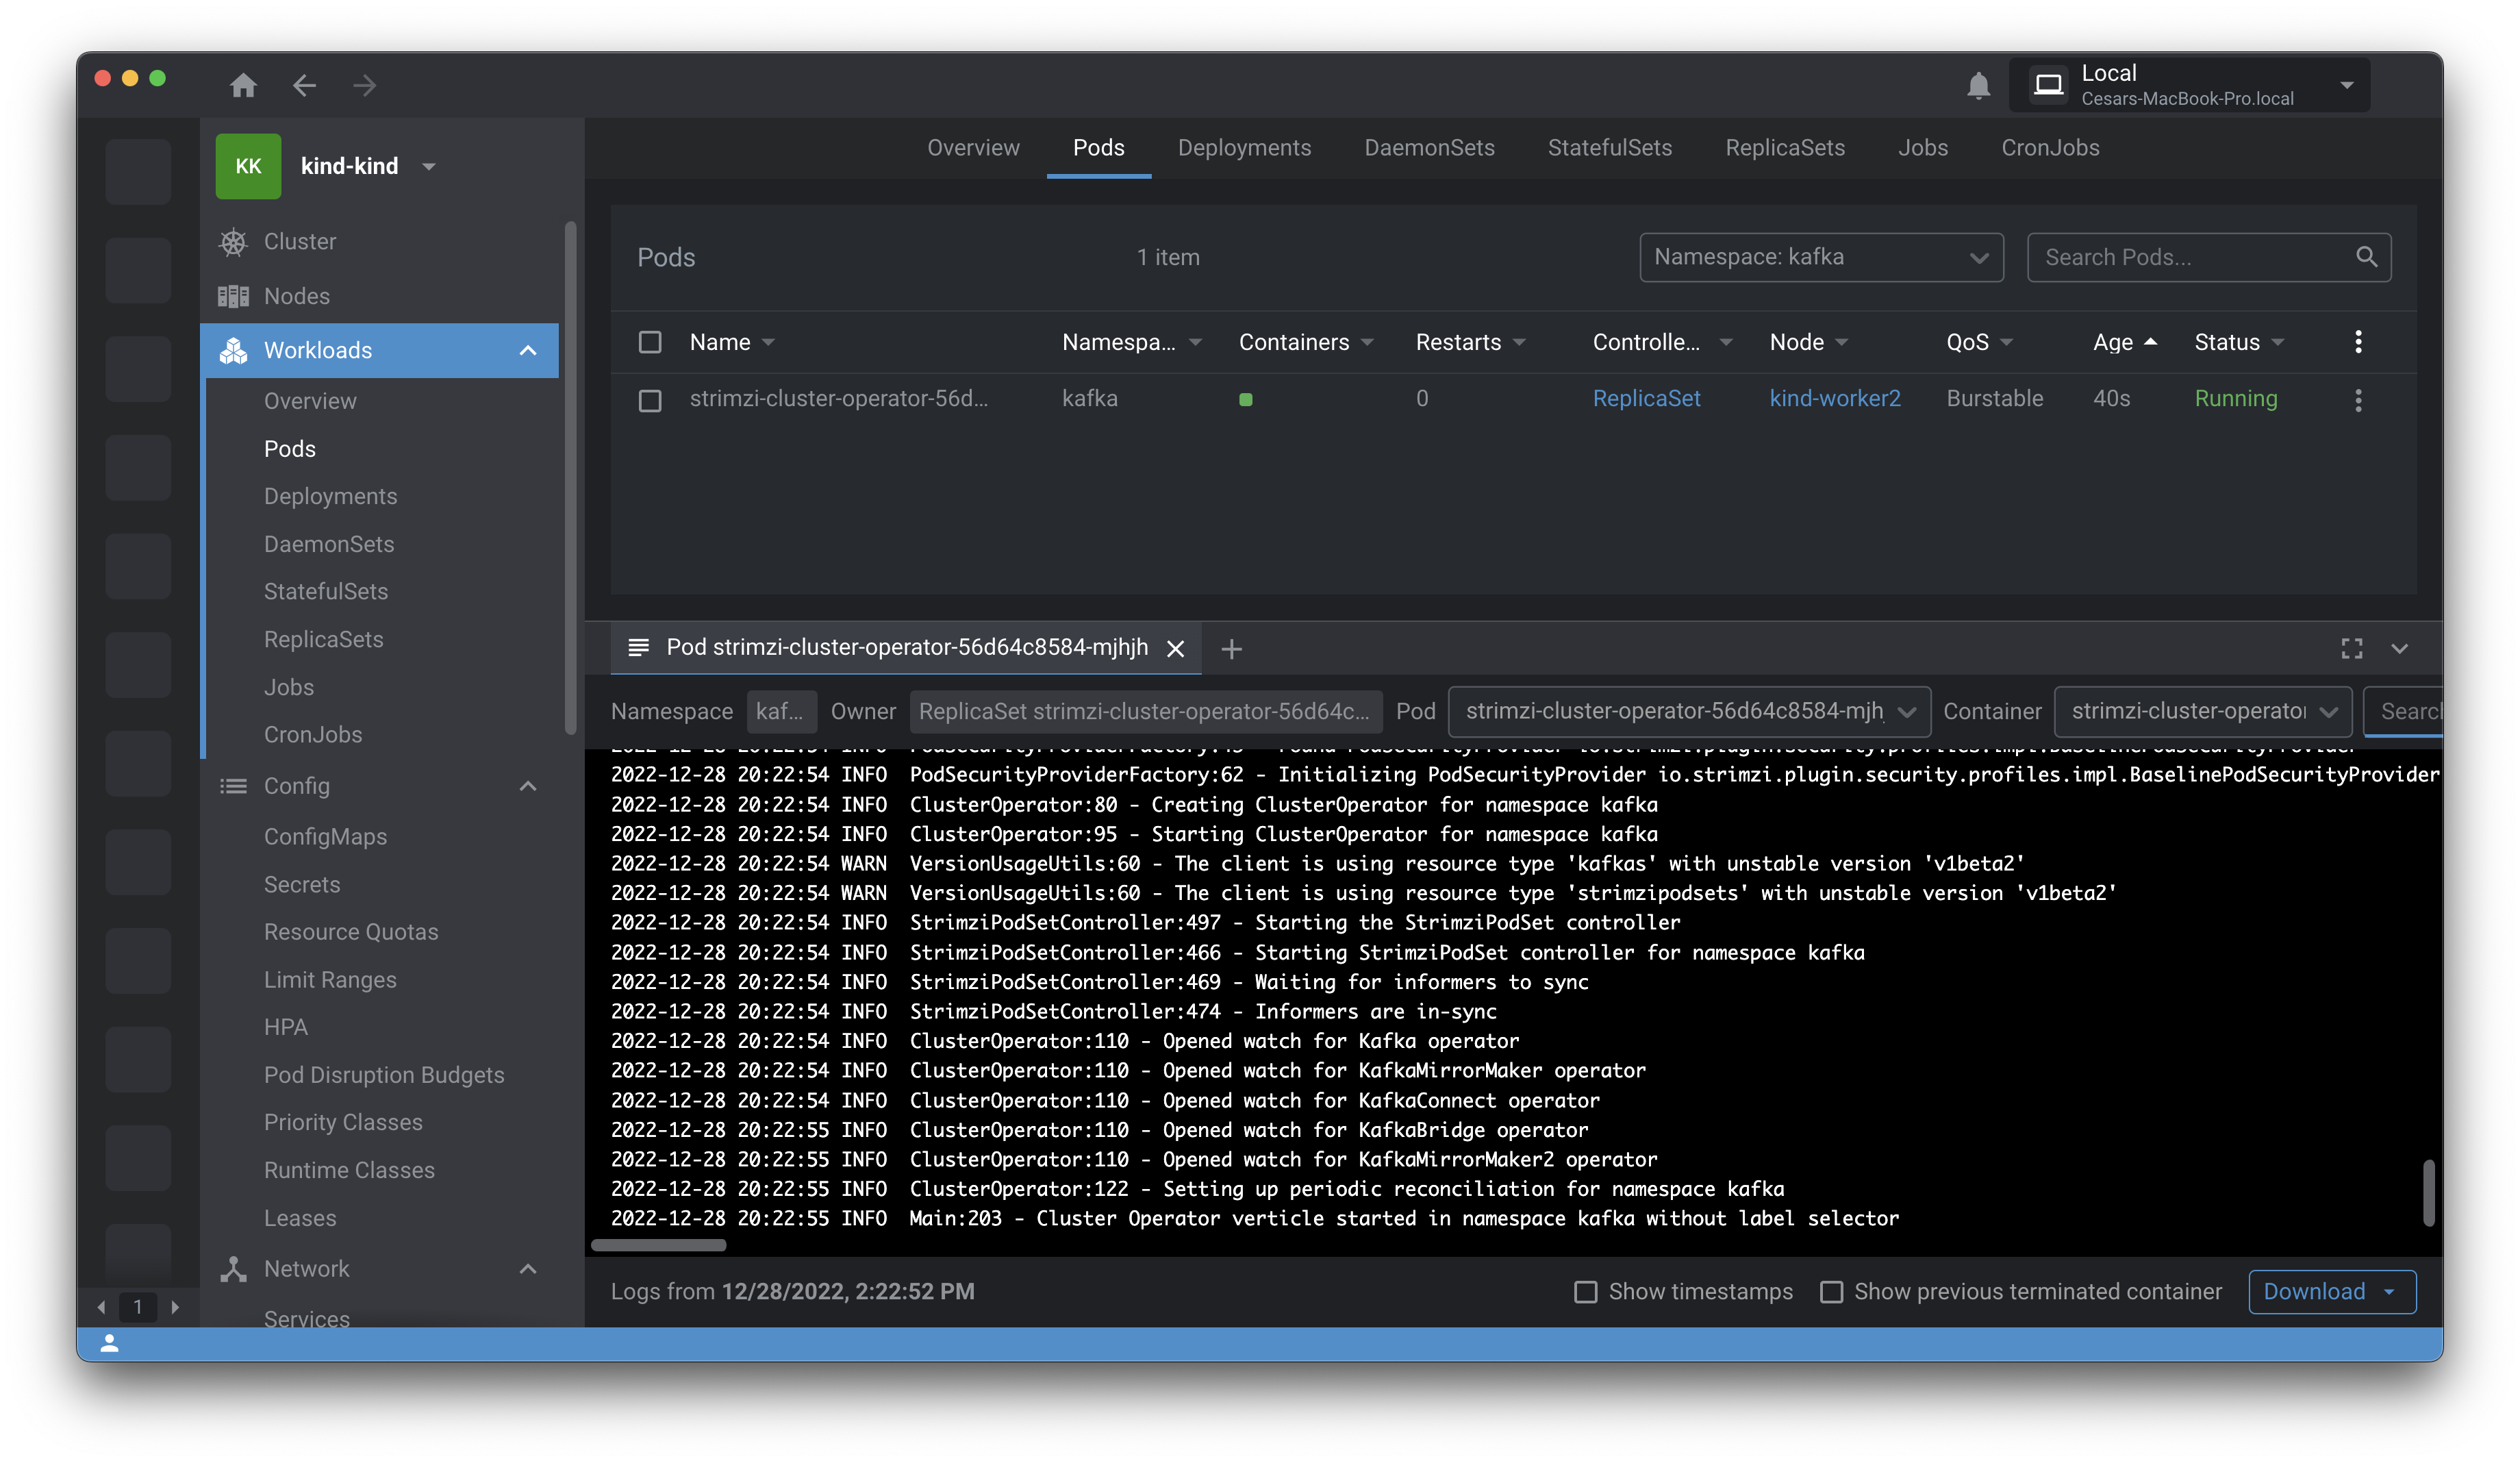This screenshot has width=2520, height=1463.
Task: Open the notifications bell
Action: (1978, 85)
